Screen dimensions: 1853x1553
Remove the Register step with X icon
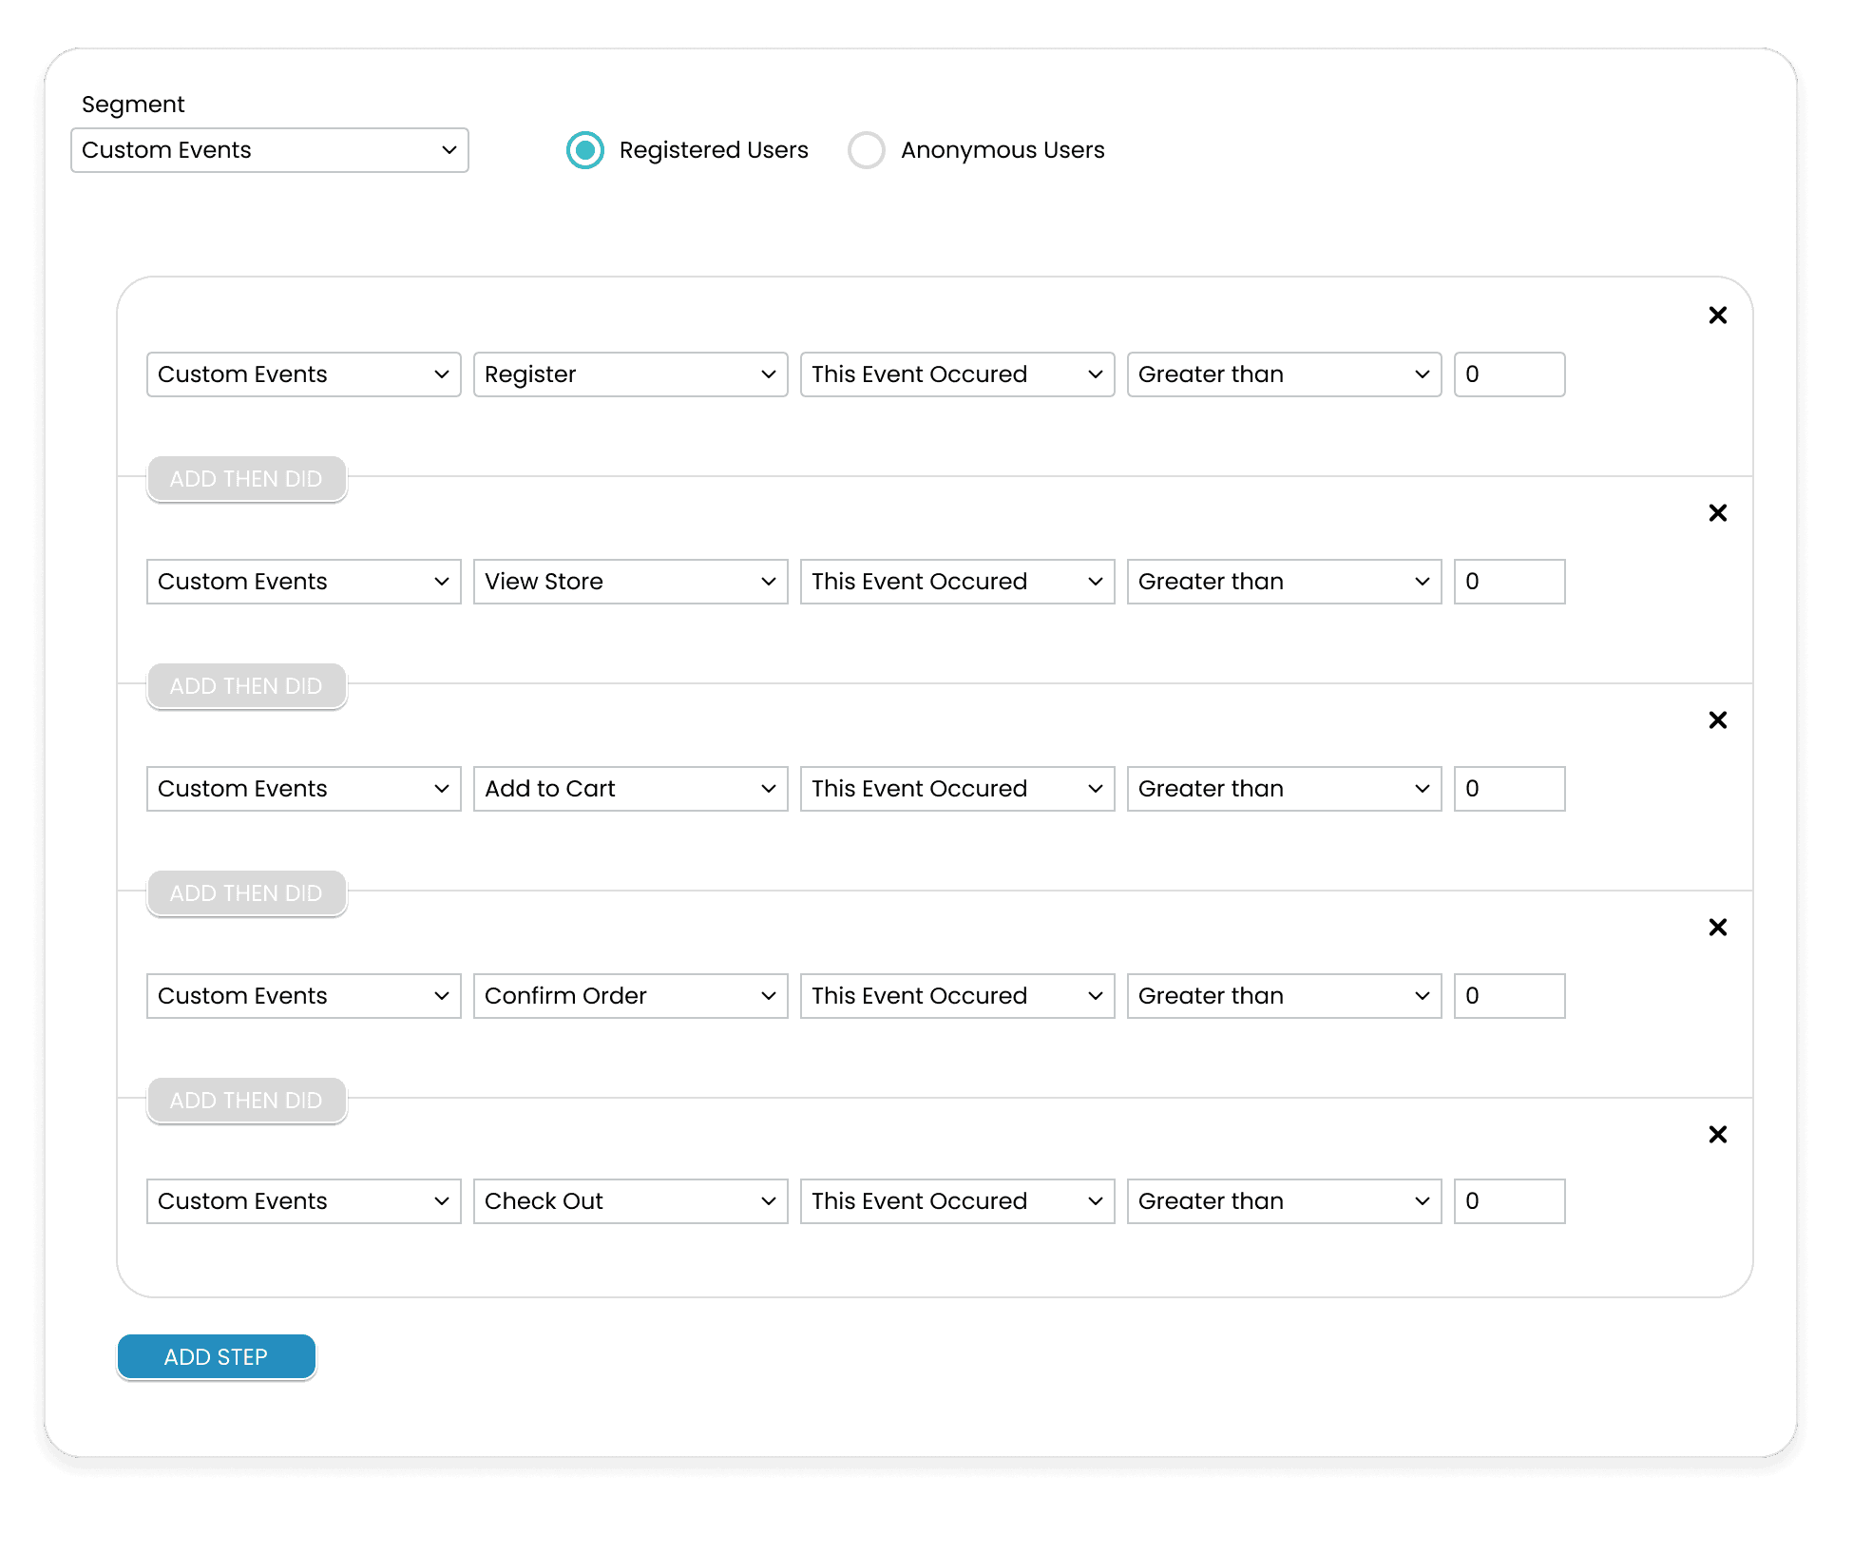click(x=1717, y=316)
